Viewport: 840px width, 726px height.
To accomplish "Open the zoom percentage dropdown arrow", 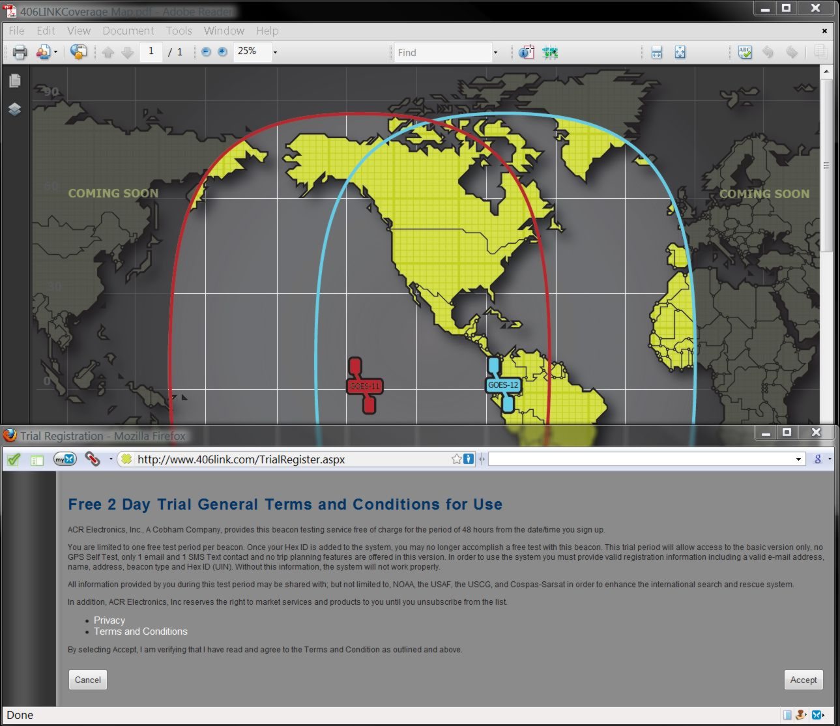I will click(x=275, y=52).
